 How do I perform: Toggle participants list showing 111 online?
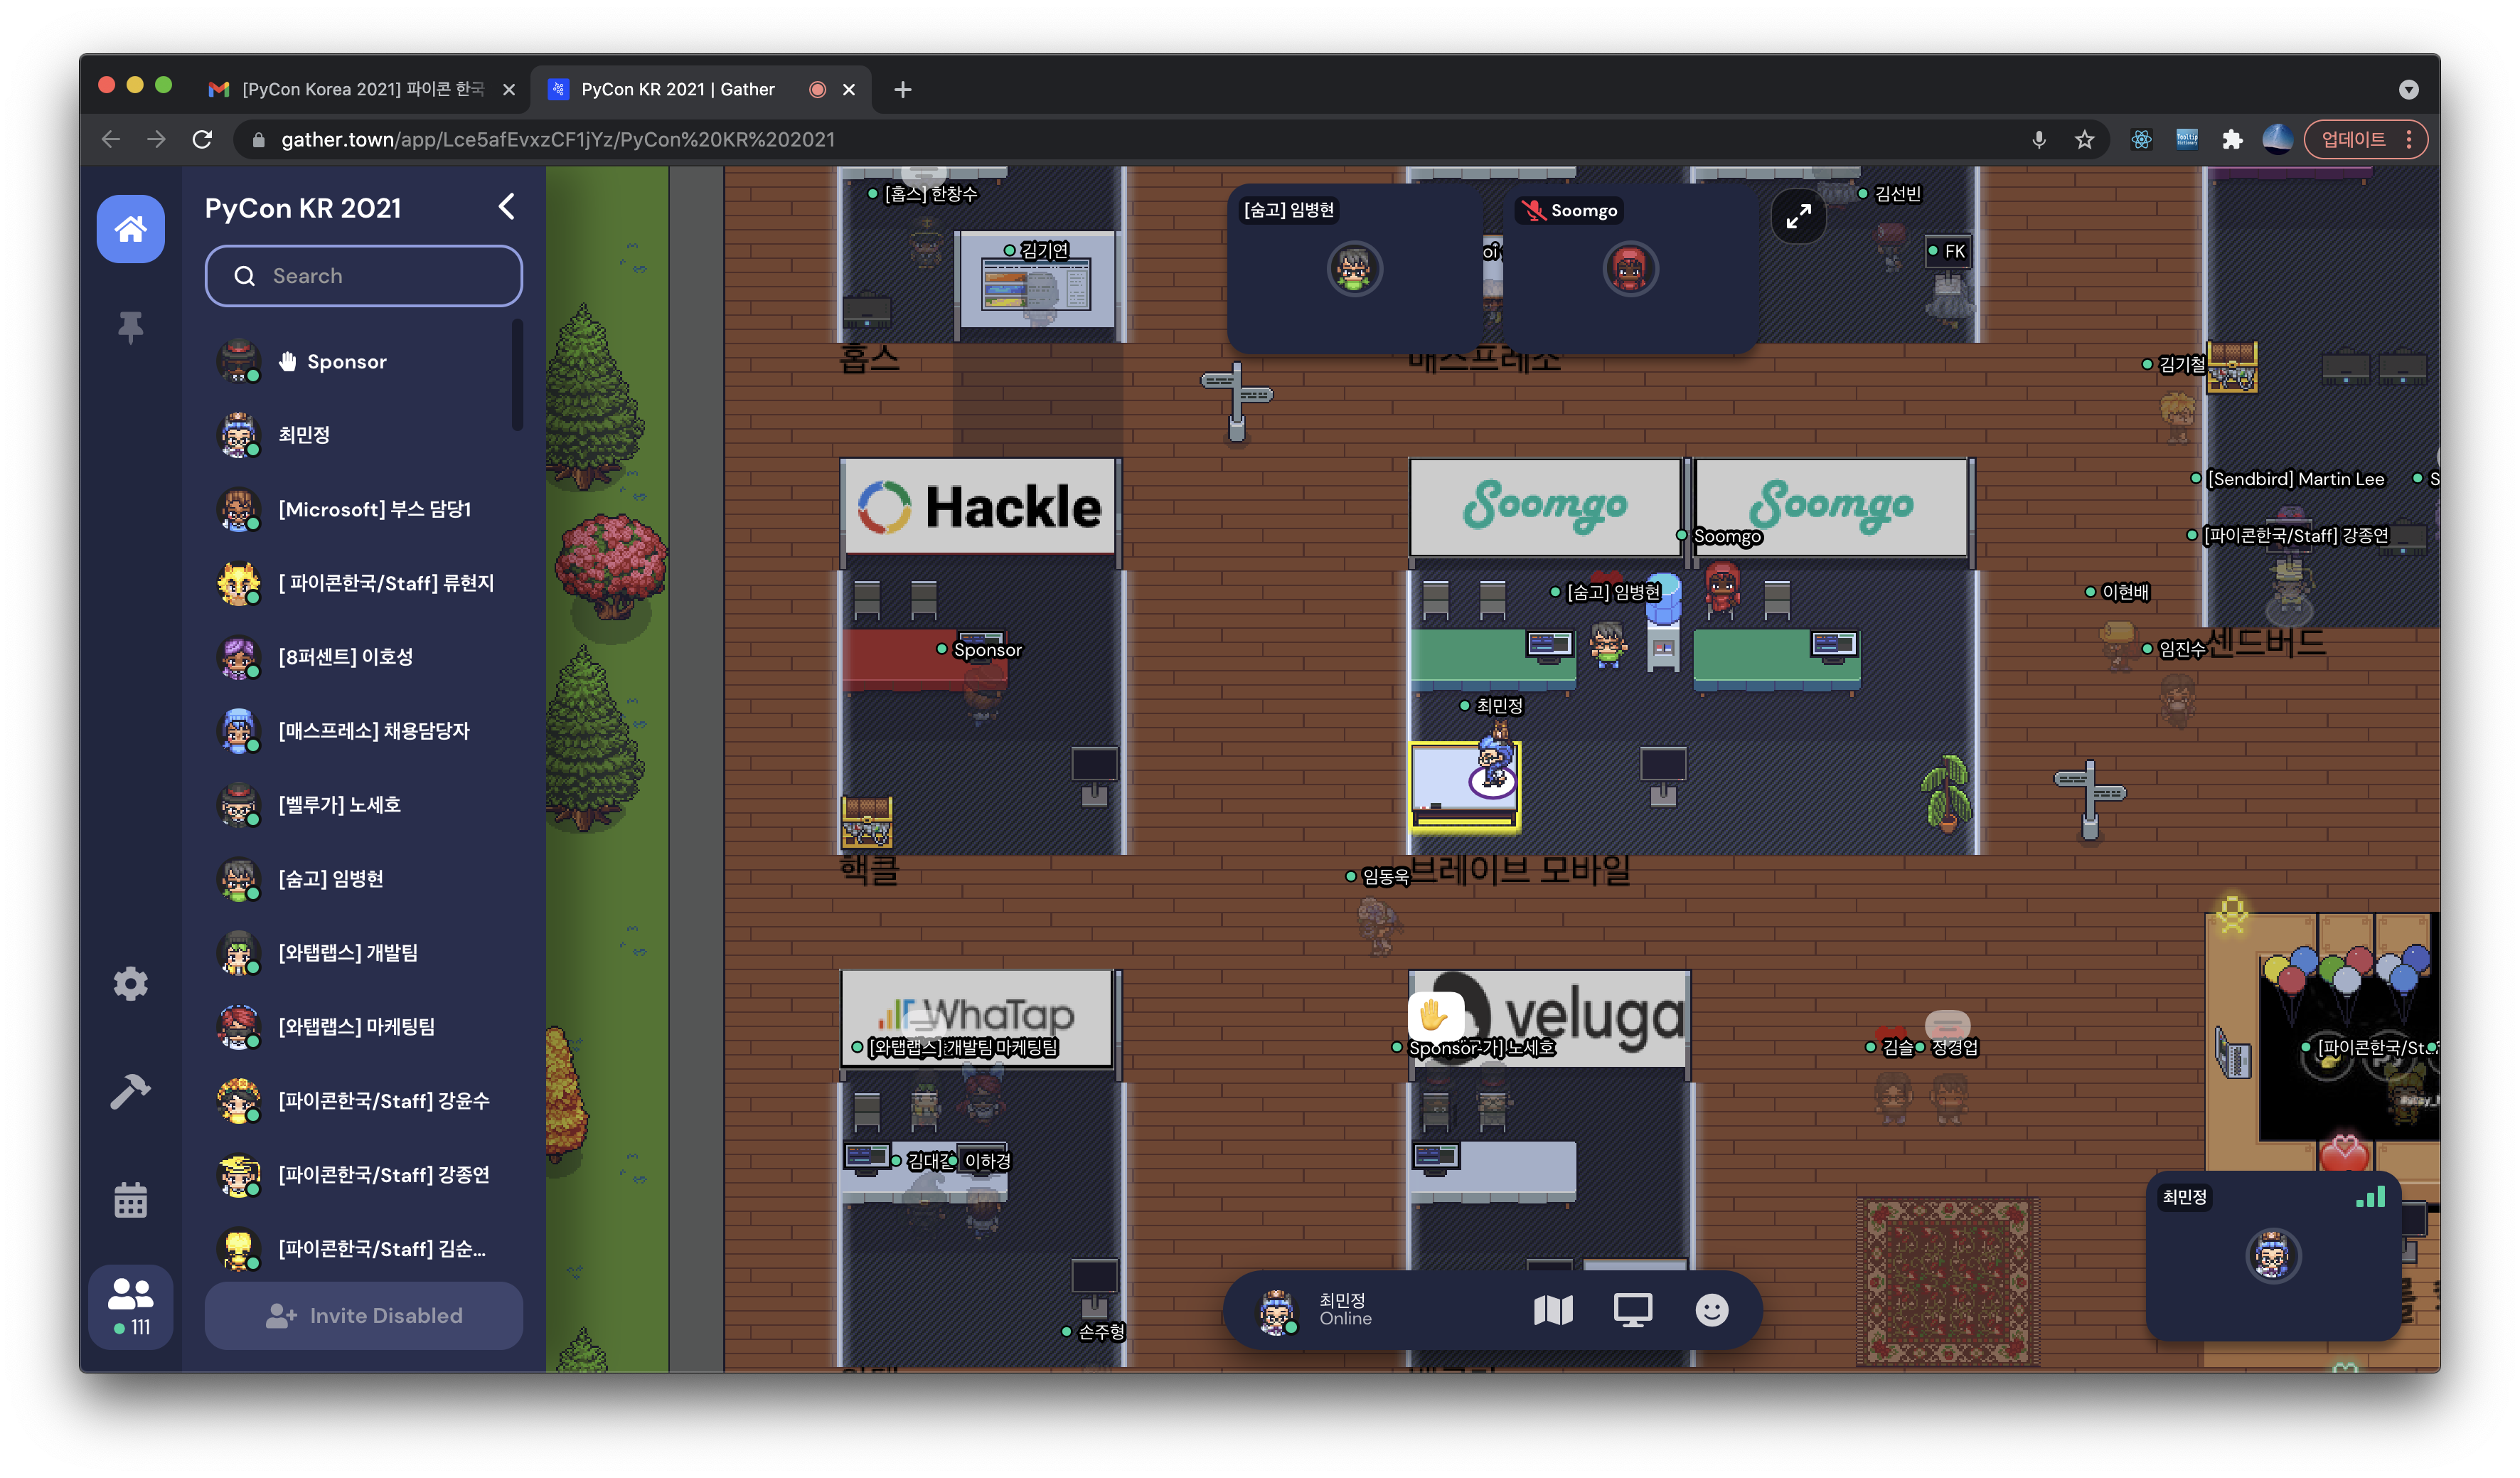tap(130, 1306)
